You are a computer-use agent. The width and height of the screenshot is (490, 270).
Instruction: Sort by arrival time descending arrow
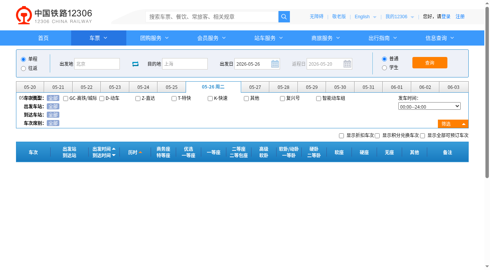(114, 155)
